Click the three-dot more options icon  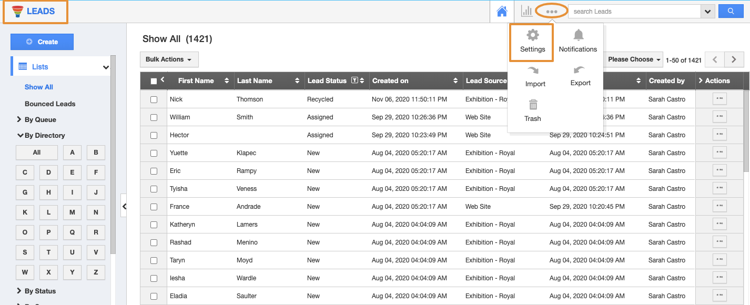pyautogui.click(x=551, y=11)
